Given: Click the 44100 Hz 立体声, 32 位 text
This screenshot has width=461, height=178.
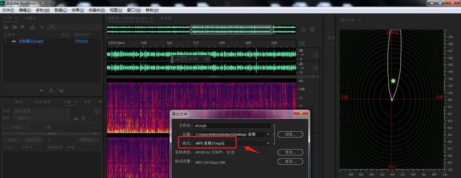Looking at the screenshot, I should [x=215, y=153].
